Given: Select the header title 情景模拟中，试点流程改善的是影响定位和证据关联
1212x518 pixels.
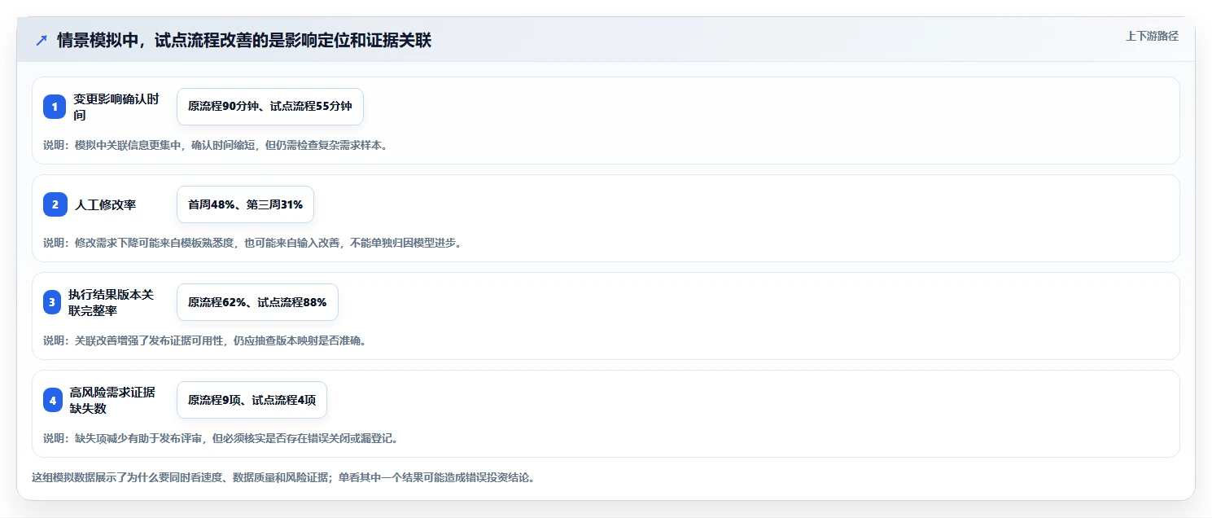Looking at the screenshot, I should click(244, 41).
